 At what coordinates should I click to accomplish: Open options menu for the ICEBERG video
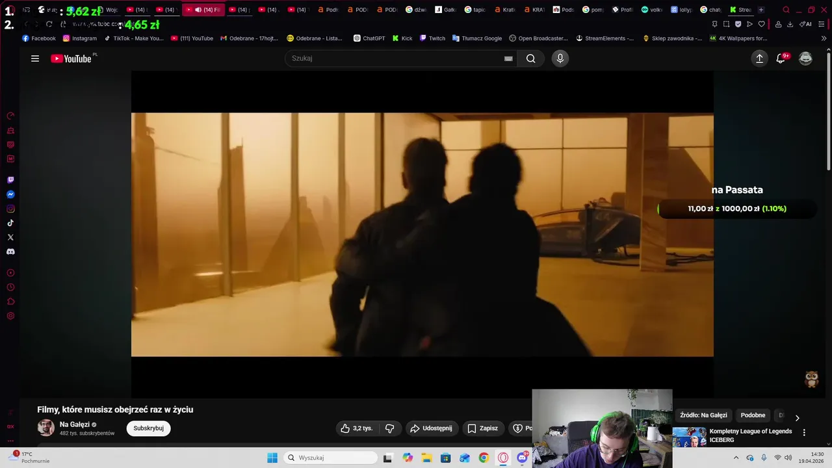(x=804, y=433)
